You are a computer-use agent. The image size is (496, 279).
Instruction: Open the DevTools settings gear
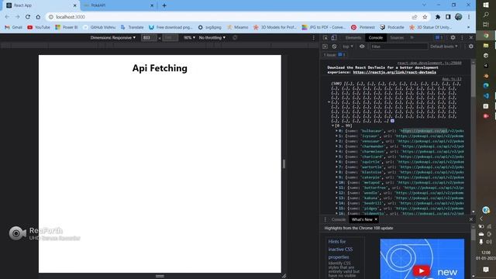(x=453, y=38)
